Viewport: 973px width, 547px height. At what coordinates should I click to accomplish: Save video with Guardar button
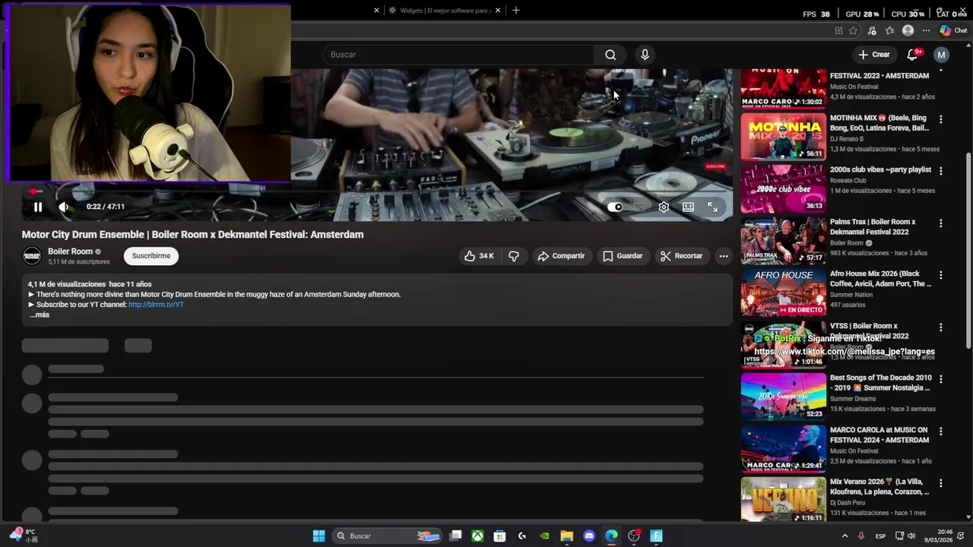coord(623,256)
